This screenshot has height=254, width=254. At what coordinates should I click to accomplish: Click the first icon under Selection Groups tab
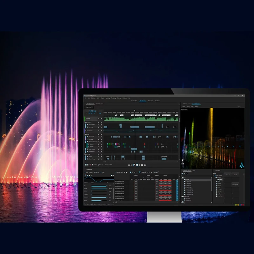point(182,173)
